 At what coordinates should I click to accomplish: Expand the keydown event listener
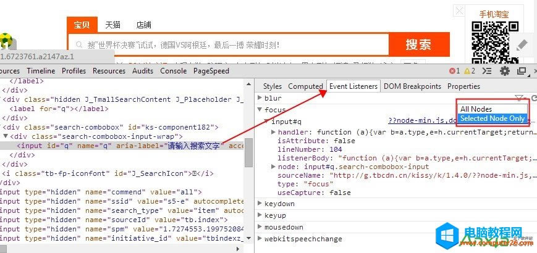pyautogui.click(x=260, y=204)
